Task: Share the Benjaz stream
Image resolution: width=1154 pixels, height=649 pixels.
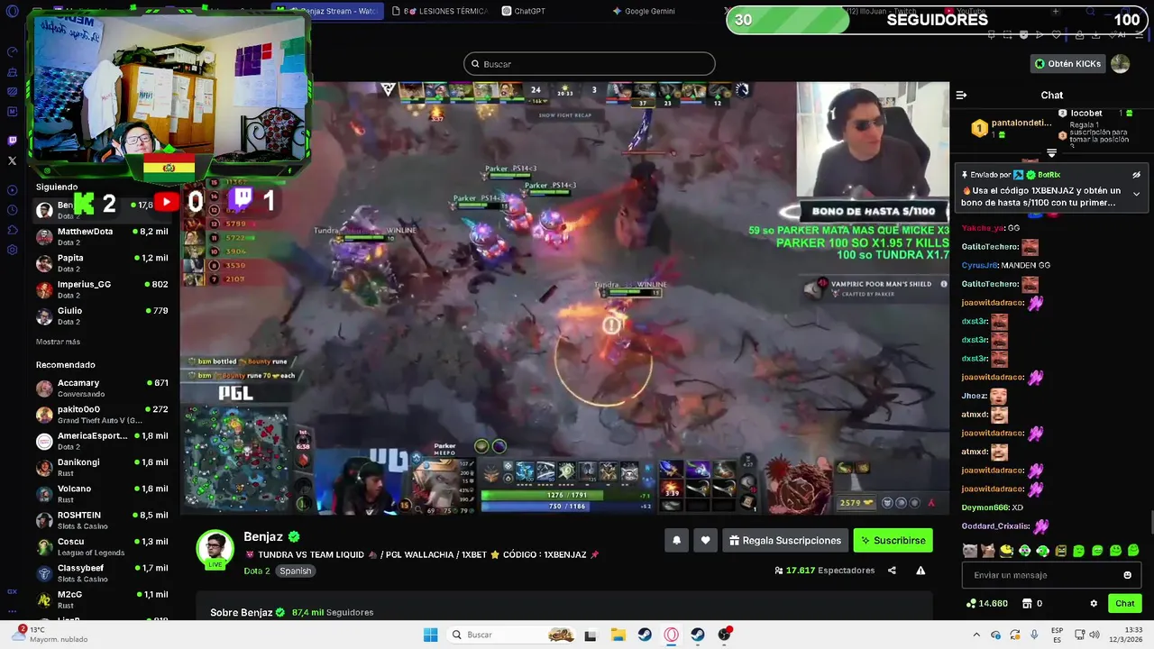Action: pyautogui.click(x=892, y=571)
